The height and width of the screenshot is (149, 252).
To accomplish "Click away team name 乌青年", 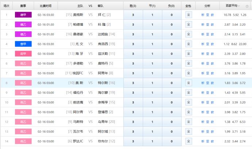I will coord(103,122).
